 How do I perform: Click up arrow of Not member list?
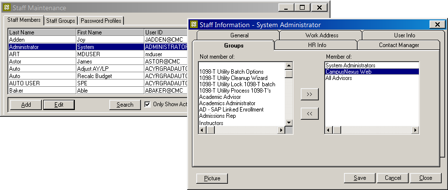pyautogui.click(x=289, y=66)
